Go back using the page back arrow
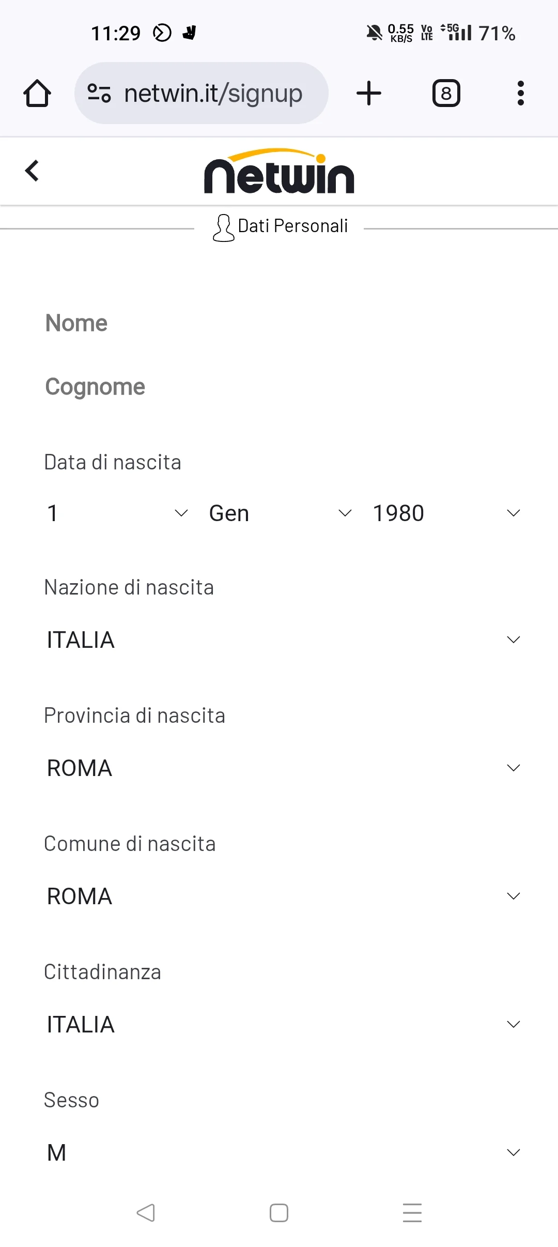 point(32,171)
